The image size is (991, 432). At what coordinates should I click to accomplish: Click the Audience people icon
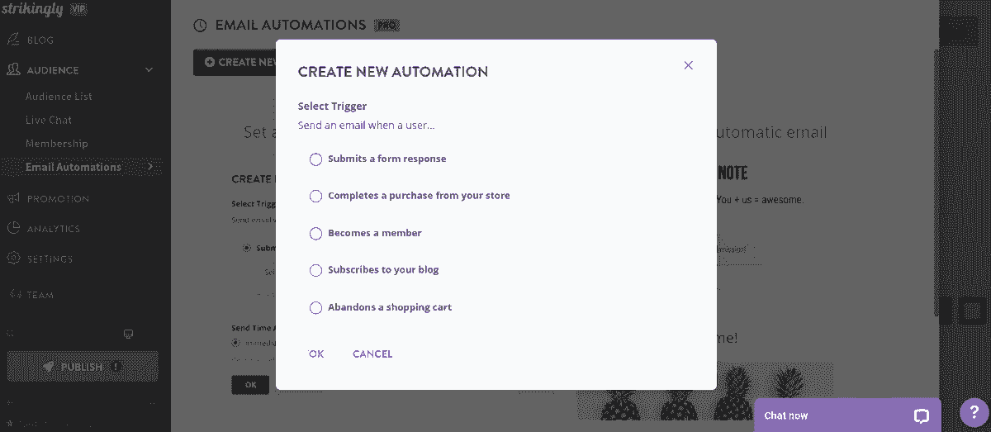(13, 70)
